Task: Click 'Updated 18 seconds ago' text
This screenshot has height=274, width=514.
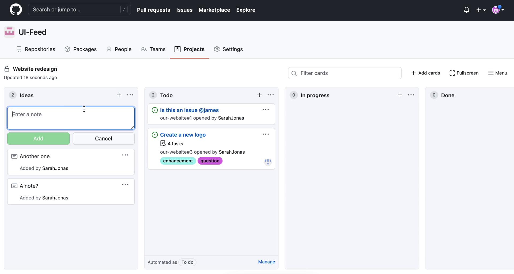Action: 30,78
